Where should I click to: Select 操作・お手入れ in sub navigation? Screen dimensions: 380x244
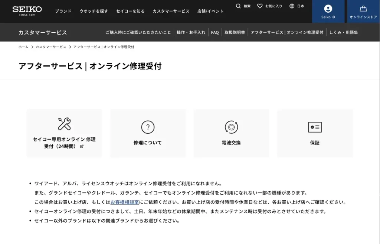tap(191, 32)
